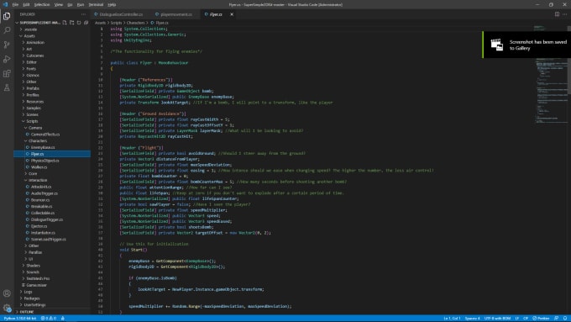Expand the Cutscenes folder
The width and height of the screenshot is (571, 322).
(35, 55)
